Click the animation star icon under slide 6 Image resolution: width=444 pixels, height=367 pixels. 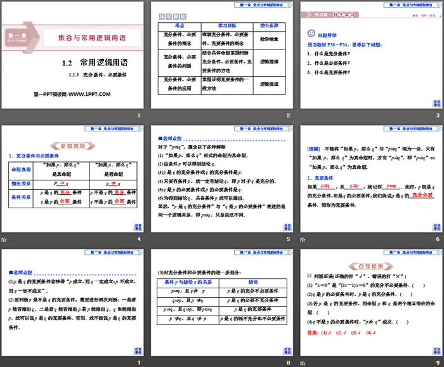click(303, 239)
